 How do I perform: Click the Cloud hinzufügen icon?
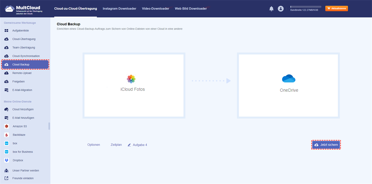(x=7, y=109)
